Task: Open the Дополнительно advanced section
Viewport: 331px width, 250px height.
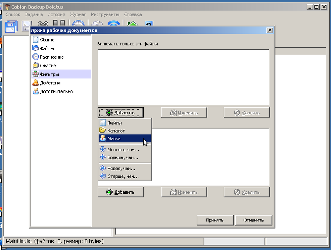Action: click(x=56, y=91)
